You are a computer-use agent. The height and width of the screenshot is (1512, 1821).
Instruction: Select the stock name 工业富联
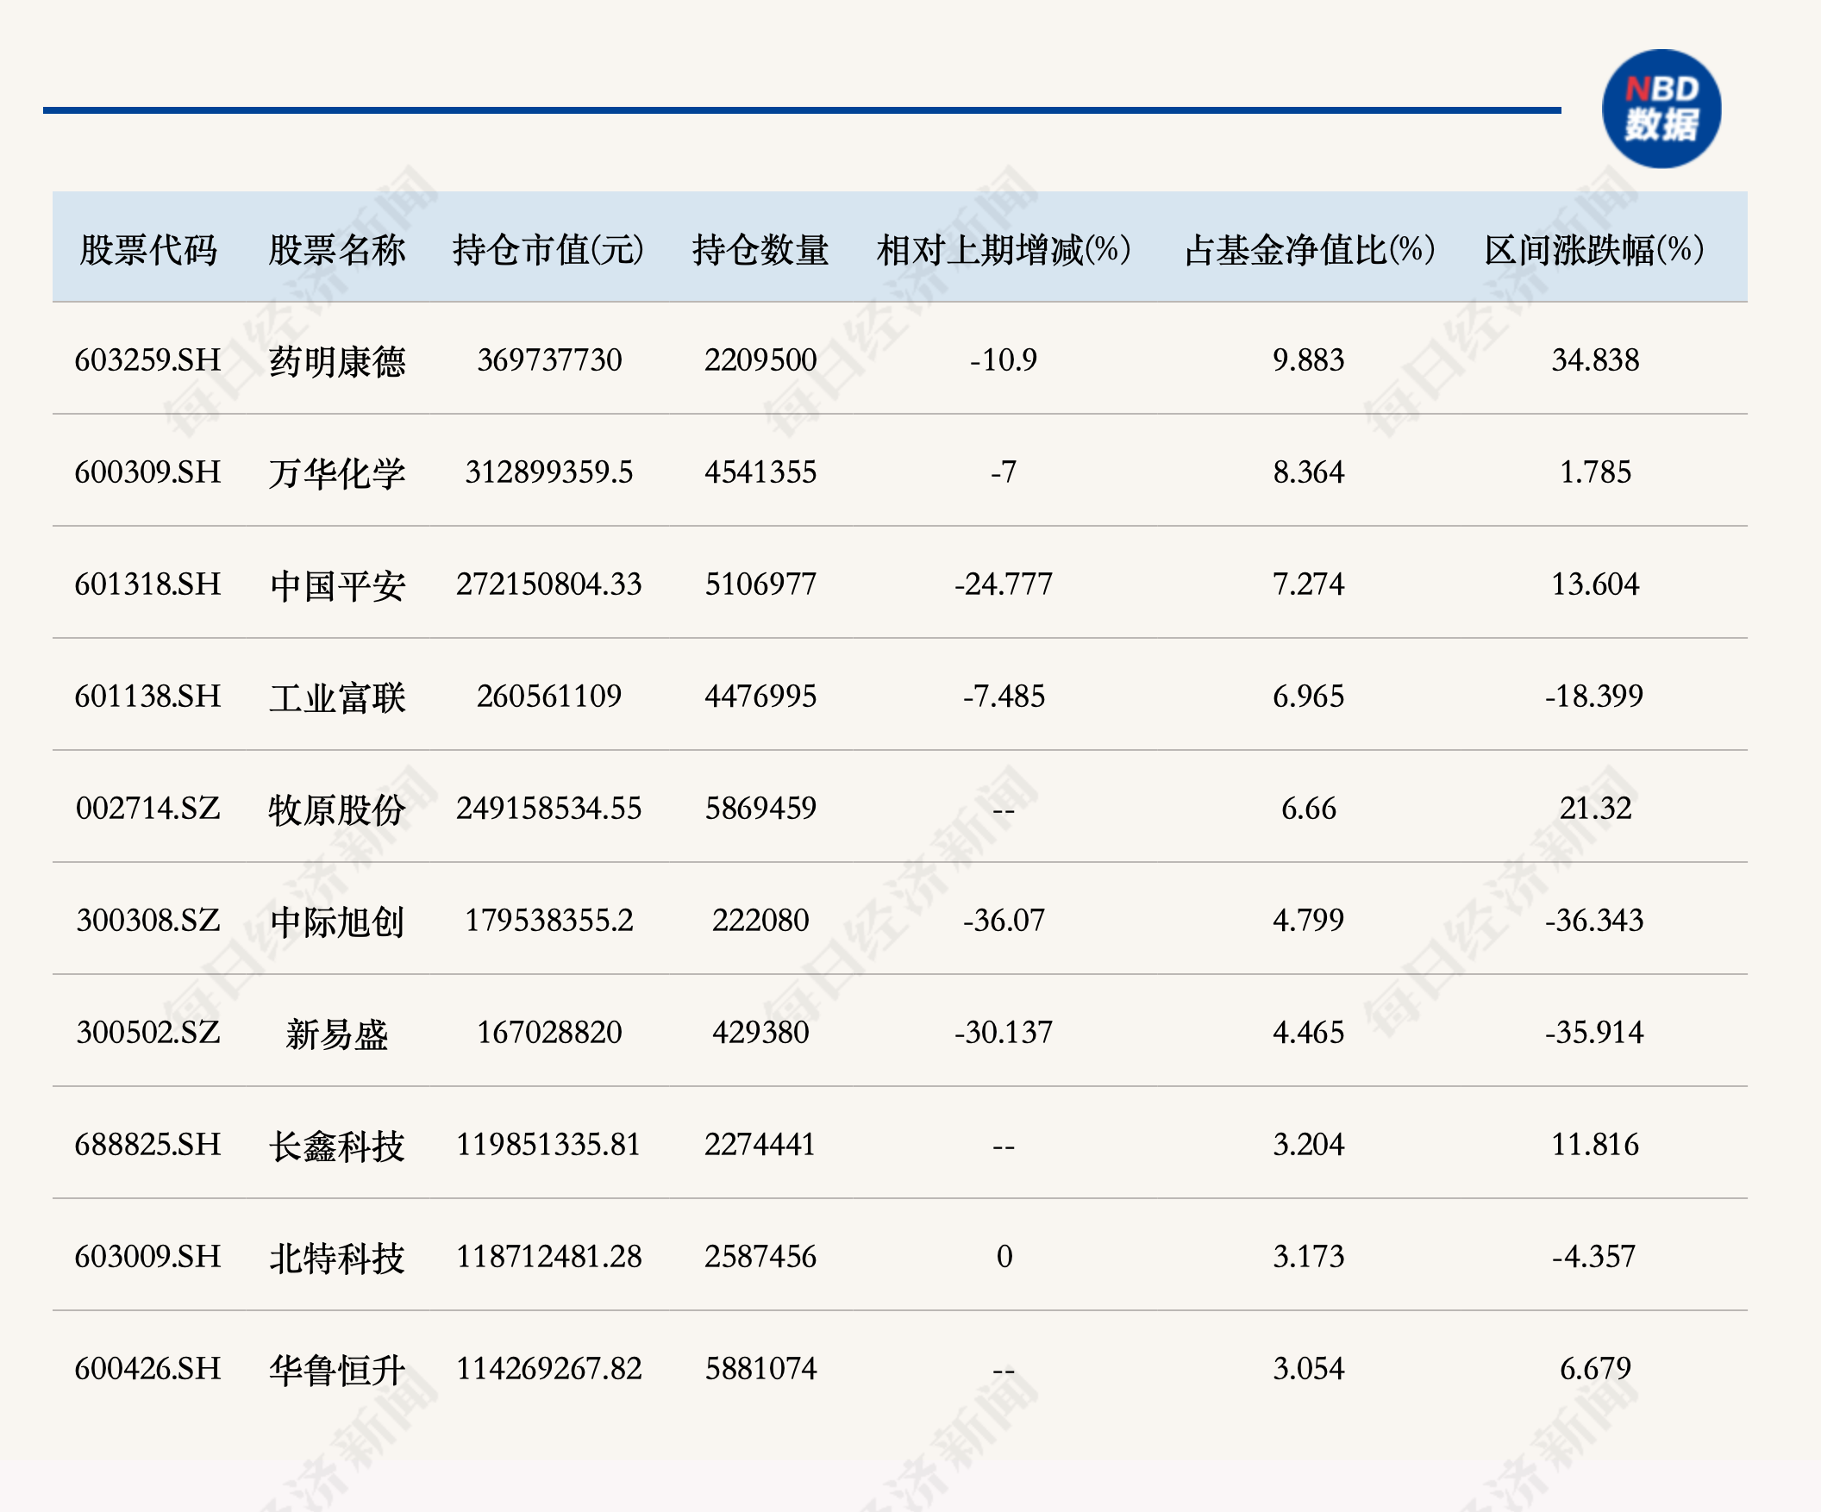[336, 697]
